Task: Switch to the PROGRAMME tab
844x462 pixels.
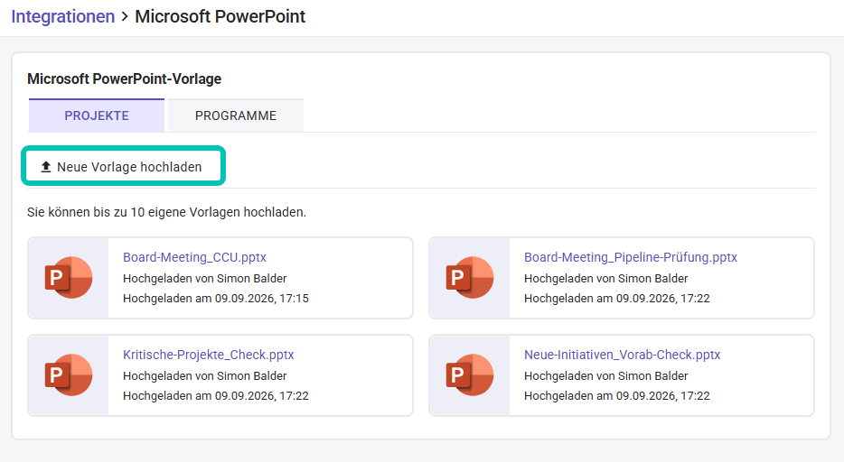Action: [236, 115]
